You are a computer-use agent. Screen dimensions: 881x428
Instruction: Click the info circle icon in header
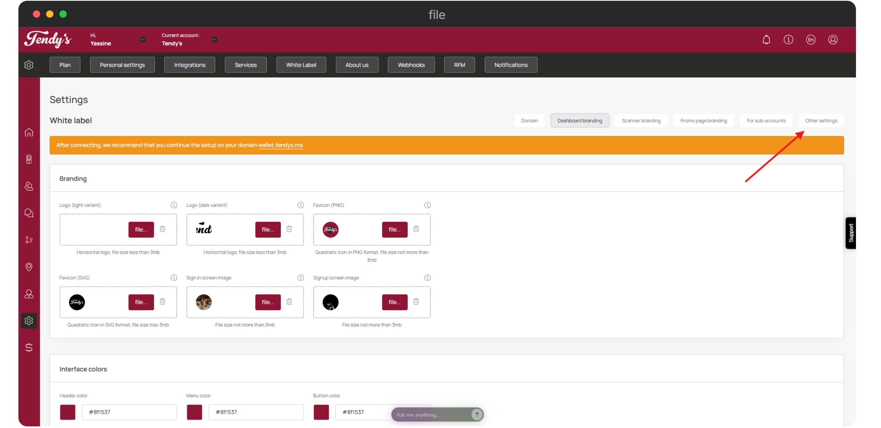(x=788, y=39)
